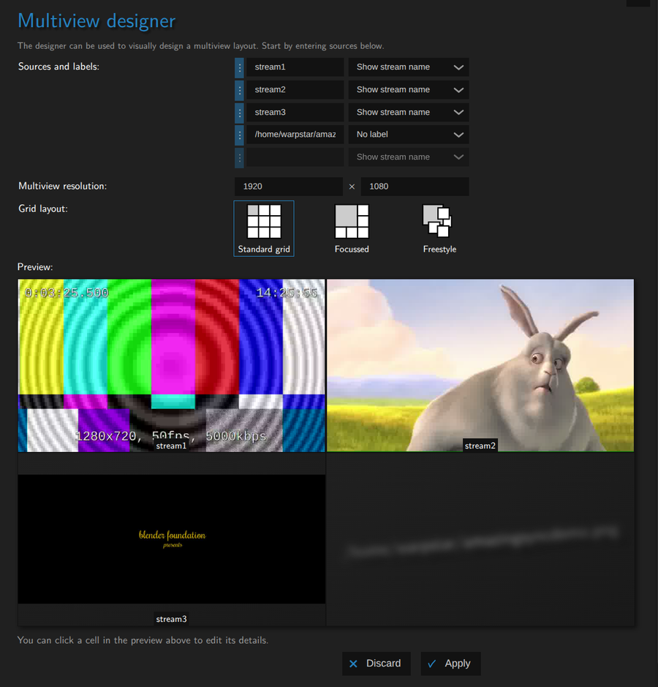Select the unlabeled bottom-right preview cell

click(480, 539)
